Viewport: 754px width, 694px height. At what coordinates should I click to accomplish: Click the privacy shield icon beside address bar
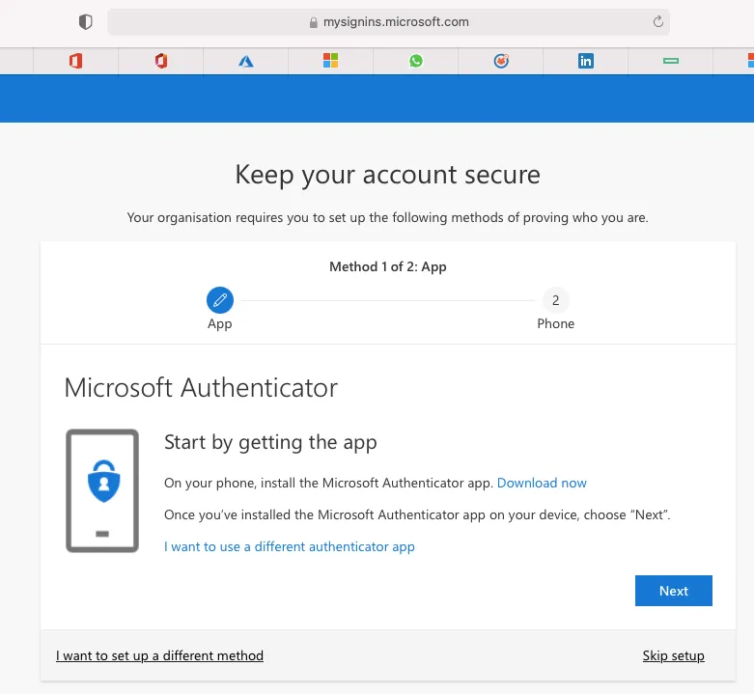coord(86,22)
